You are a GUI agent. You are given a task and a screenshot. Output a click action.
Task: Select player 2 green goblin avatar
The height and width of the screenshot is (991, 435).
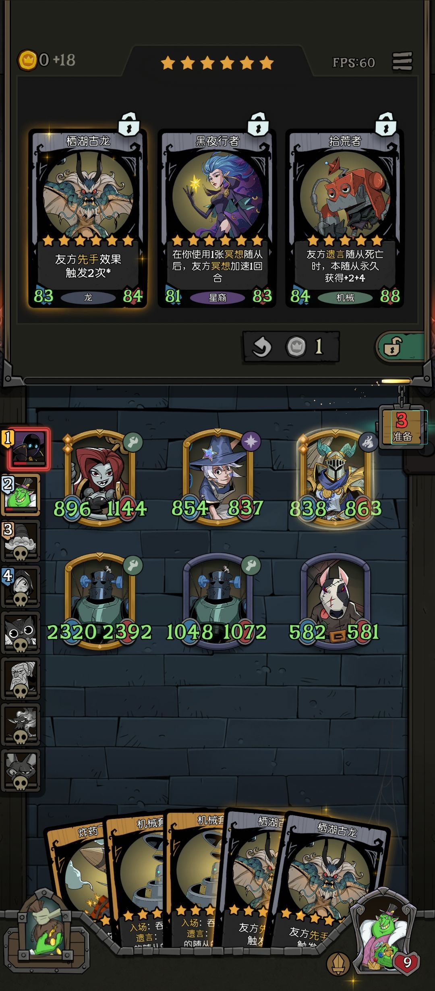coord(22,495)
